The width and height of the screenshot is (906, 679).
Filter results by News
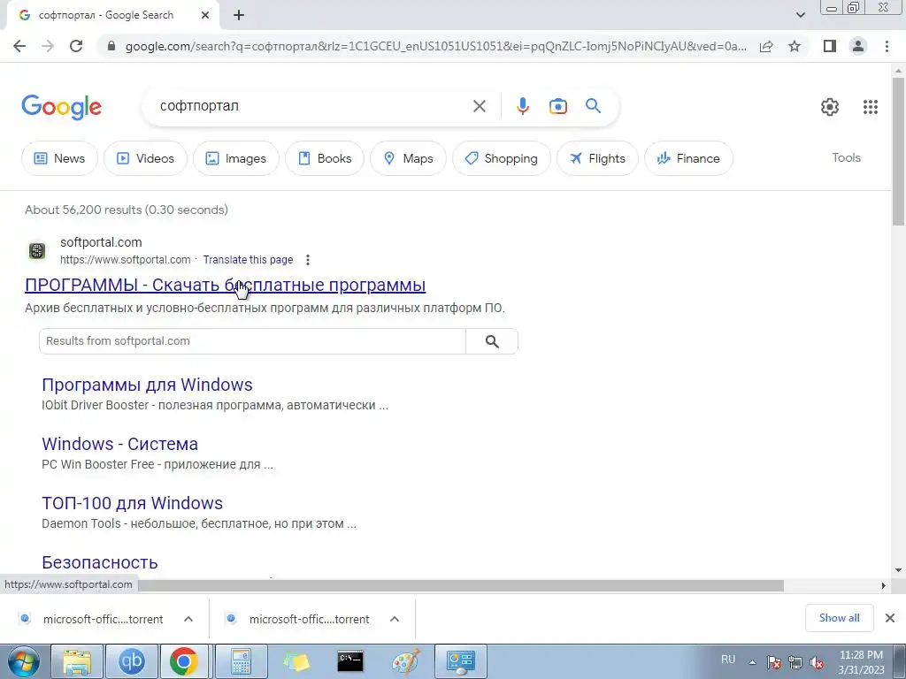click(x=59, y=158)
